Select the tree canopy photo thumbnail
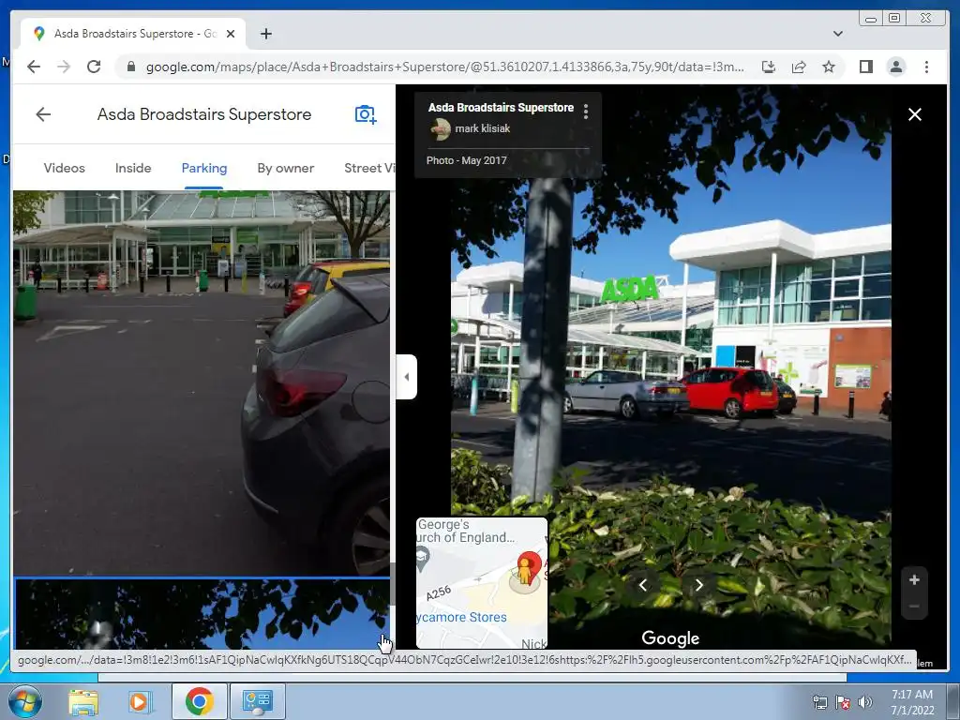 tap(202, 613)
